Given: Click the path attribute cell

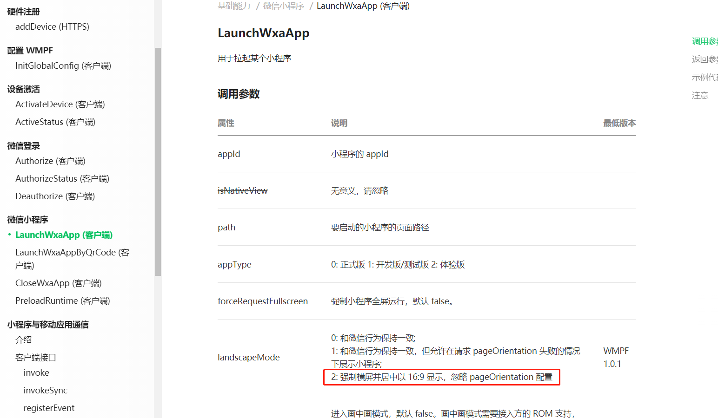Looking at the screenshot, I should (226, 228).
